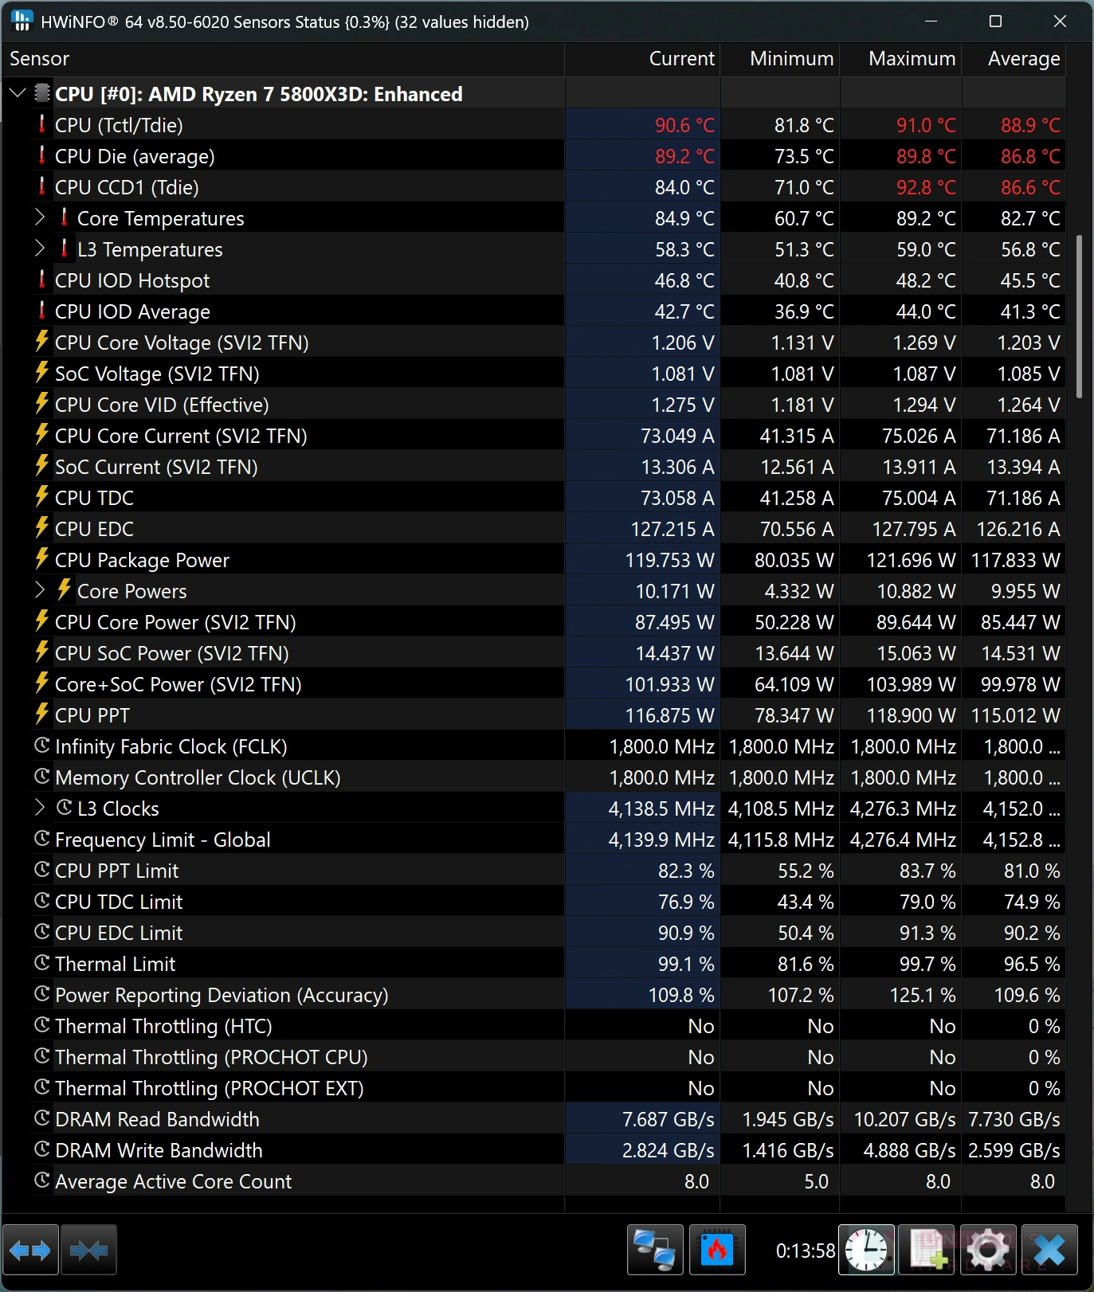Click the expand columns arrows icon

30,1251
